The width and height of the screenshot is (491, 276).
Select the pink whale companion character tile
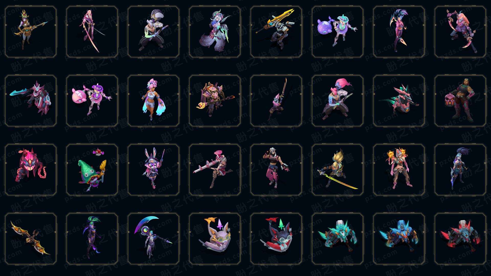(92, 101)
